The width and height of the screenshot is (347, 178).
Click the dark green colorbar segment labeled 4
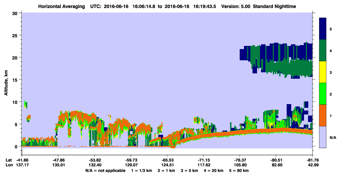[323, 50]
